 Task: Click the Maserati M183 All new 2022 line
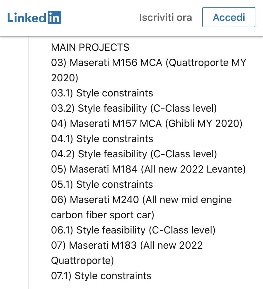click(127, 245)
